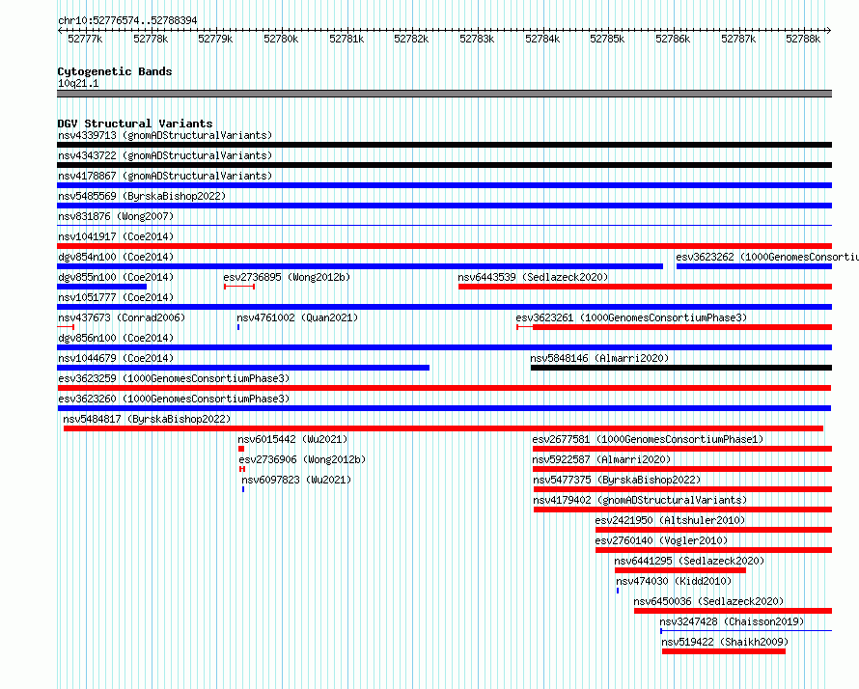Click the black nsv5848146 variant bar
The image size is (859, 689).
point(681,368)
